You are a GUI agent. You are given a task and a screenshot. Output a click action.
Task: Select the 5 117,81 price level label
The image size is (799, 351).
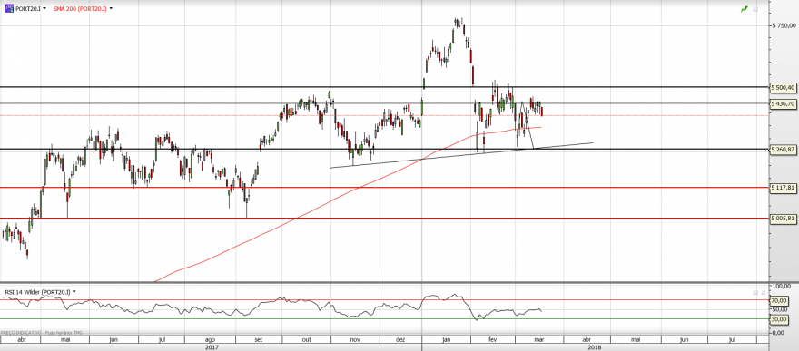point(783,188)
